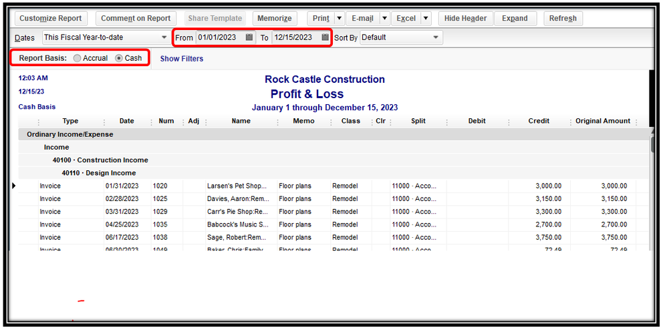Screen dimensions: 667x334
Task: Click 40110 · Design Income row
Action: (x=333, y=173)
